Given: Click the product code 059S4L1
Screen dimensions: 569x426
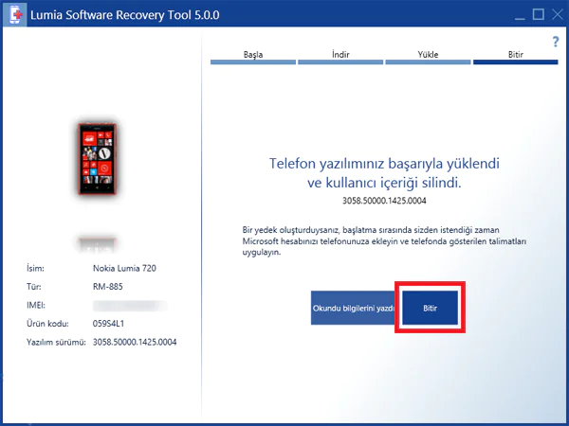Looking at the screenshot, I should [108, 324].
